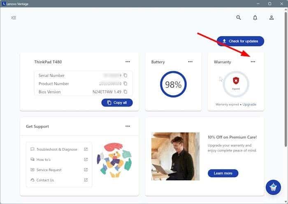Open ThinkPad T480 card more options
The image size is (288, 204).
coord(128,62)
